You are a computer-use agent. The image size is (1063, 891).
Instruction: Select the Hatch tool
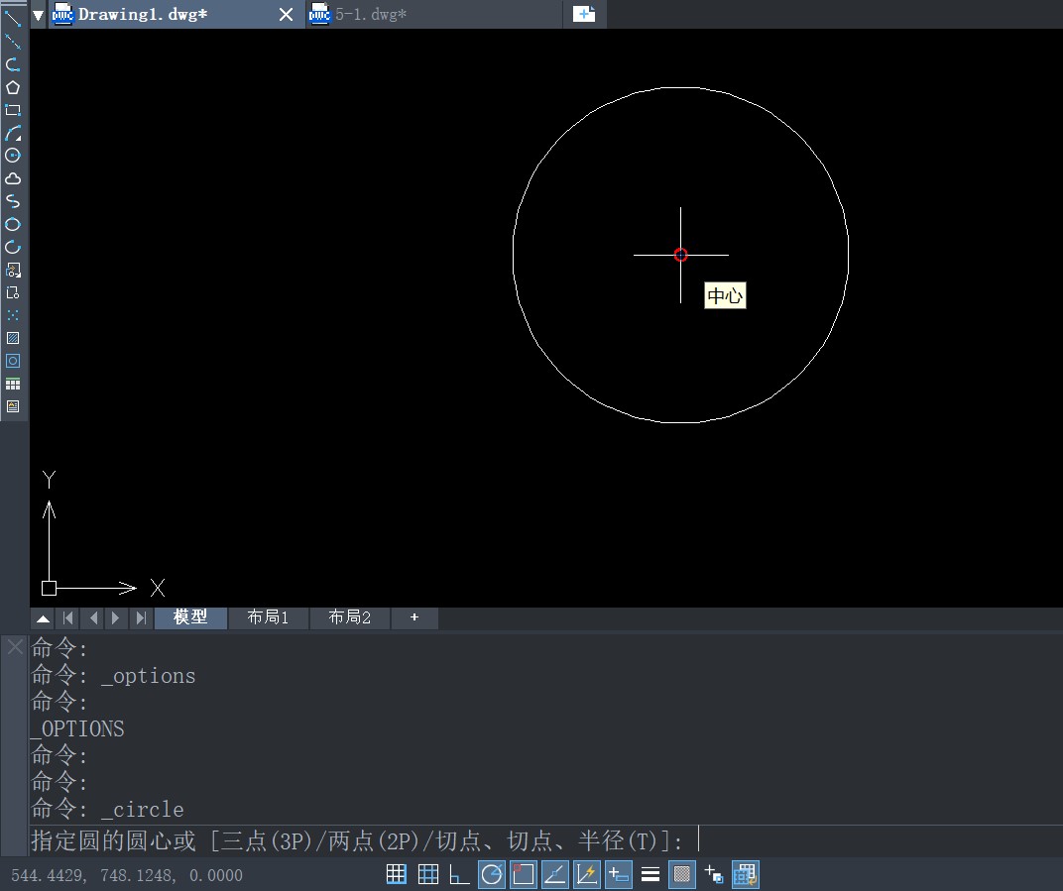(x=13, y=338)
